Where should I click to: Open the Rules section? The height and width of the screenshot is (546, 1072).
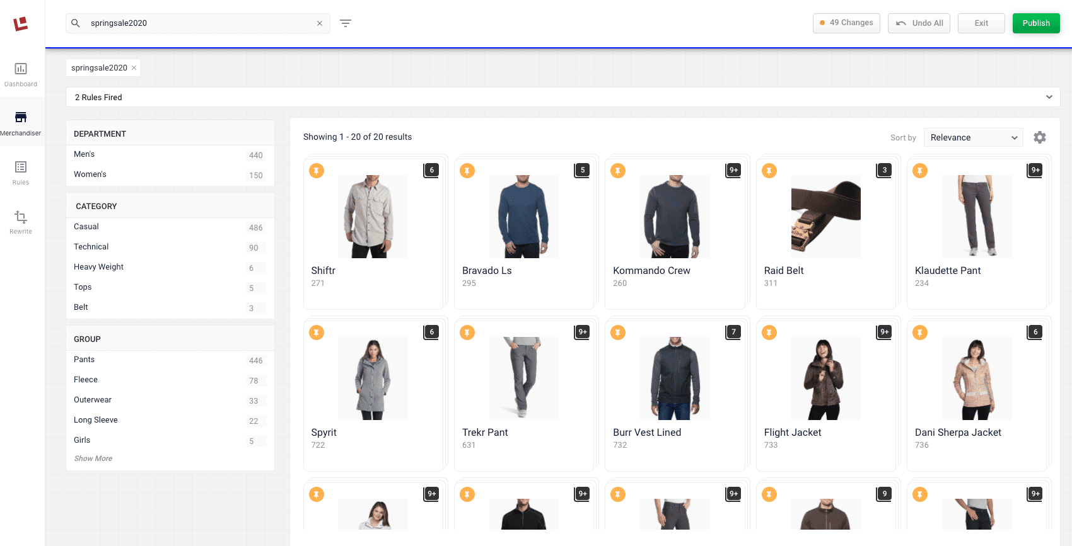(x=21, y=173)
